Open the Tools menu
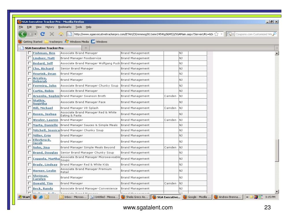 click(79, 27)
